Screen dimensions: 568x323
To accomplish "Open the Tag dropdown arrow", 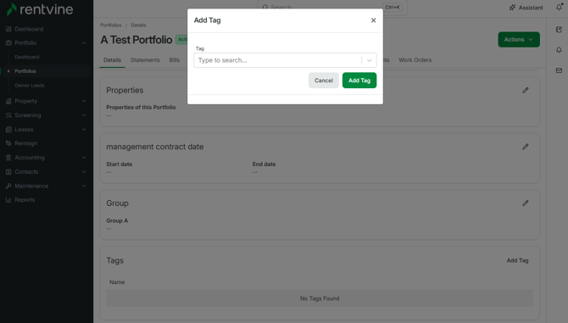I will coord(369,60).
